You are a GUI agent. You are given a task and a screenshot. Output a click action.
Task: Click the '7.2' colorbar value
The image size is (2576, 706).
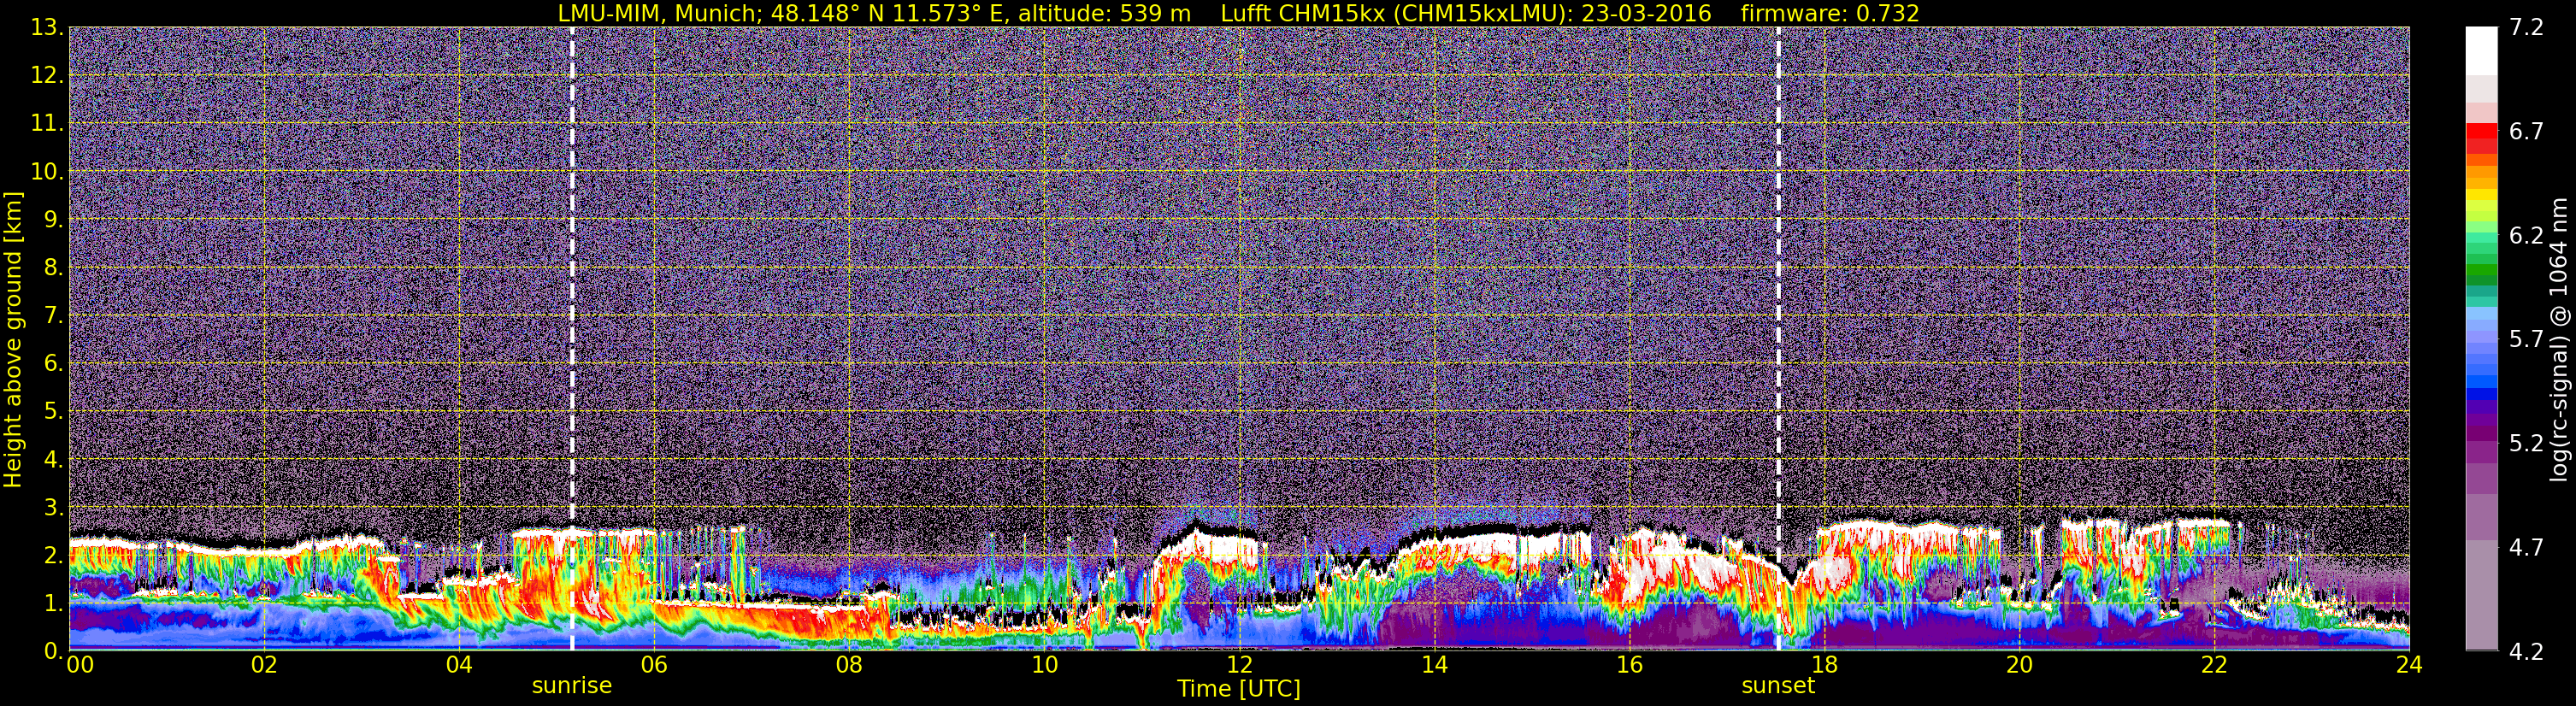pos(2526,27)
